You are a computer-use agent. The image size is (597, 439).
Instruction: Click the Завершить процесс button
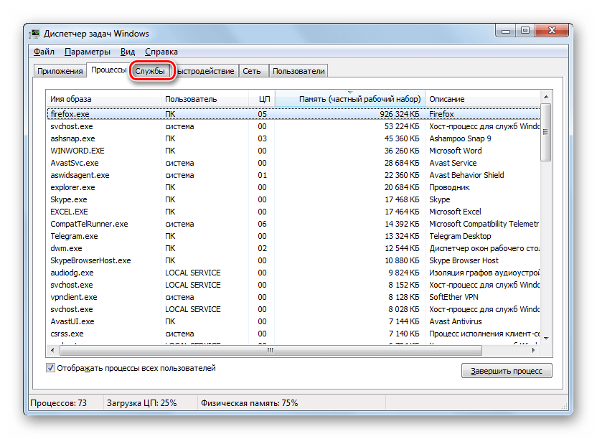click(507, 371)
